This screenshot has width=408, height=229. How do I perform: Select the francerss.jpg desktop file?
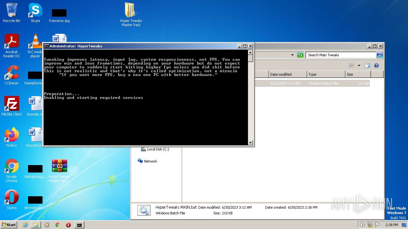coord(59,15)
